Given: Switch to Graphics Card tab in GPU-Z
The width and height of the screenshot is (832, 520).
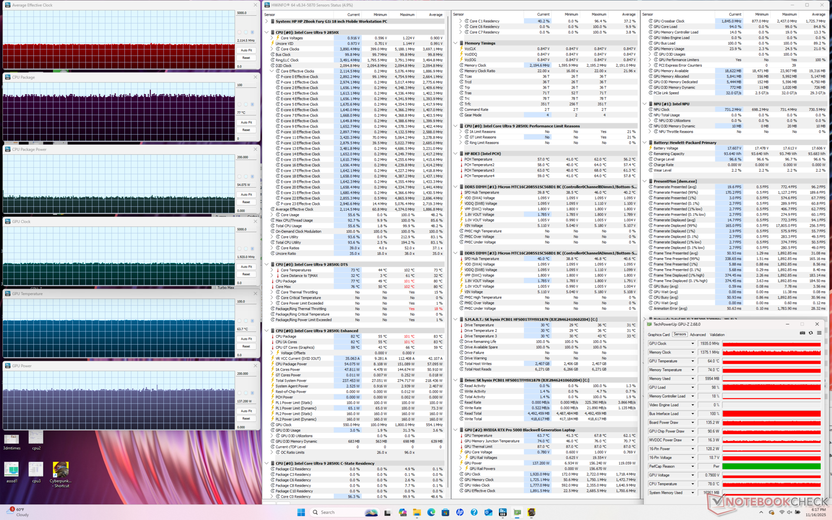Looking at the screenshot, I should 658,335.
